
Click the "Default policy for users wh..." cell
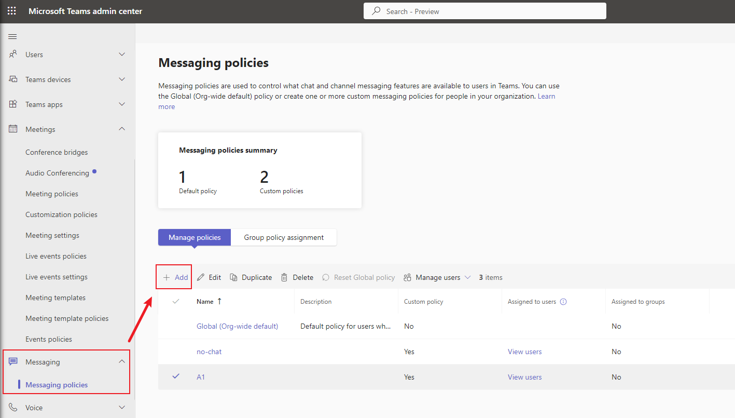click(x=346, y=326)
